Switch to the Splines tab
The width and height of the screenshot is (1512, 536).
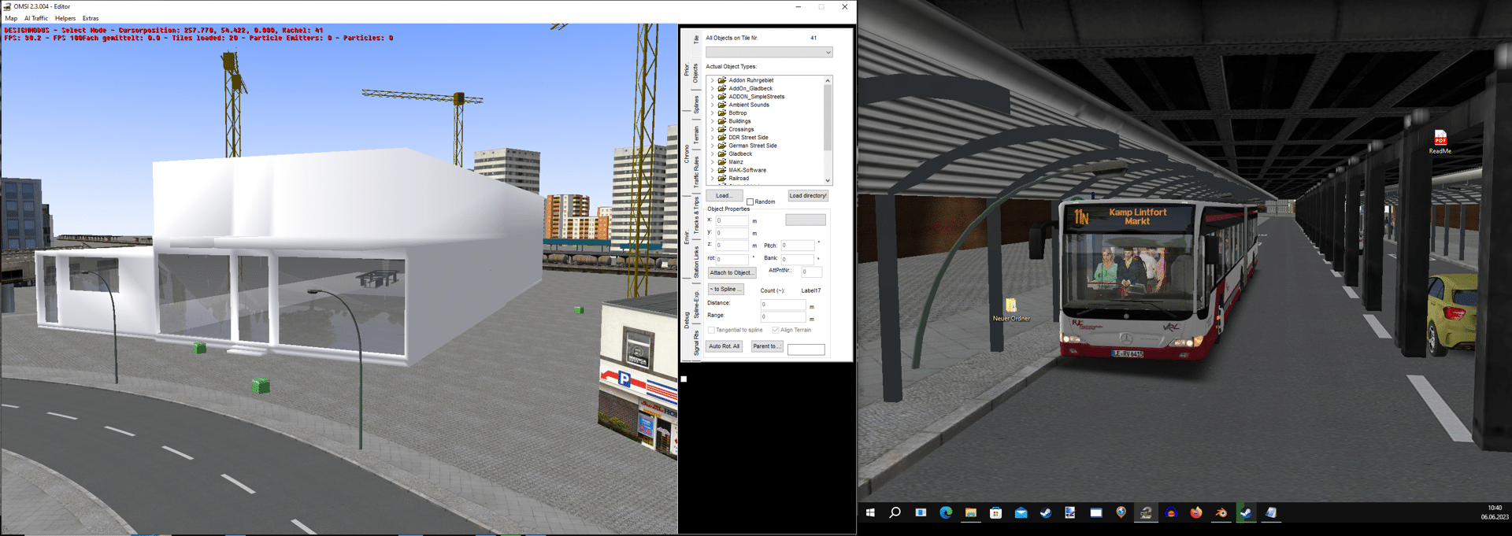pyautogui.click(x=696, y=105)
